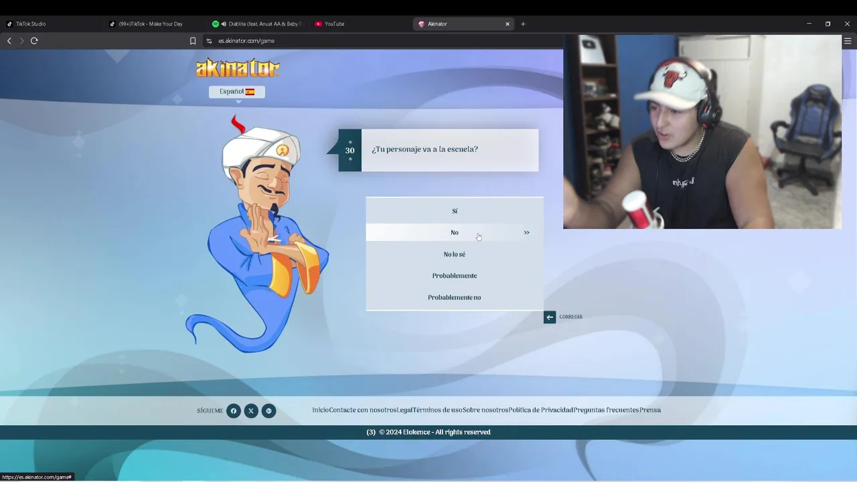Click the question text "¿Tu personaje va a la escuela?"

tap(424, 149)
